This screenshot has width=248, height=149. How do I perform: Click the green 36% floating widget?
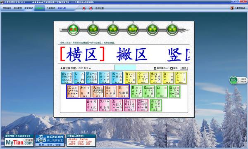tap(234, 80)
